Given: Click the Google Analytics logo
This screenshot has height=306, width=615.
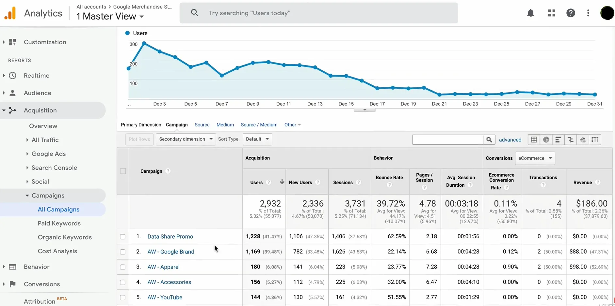Looking at the screenshot, I should tap(10, 13).
